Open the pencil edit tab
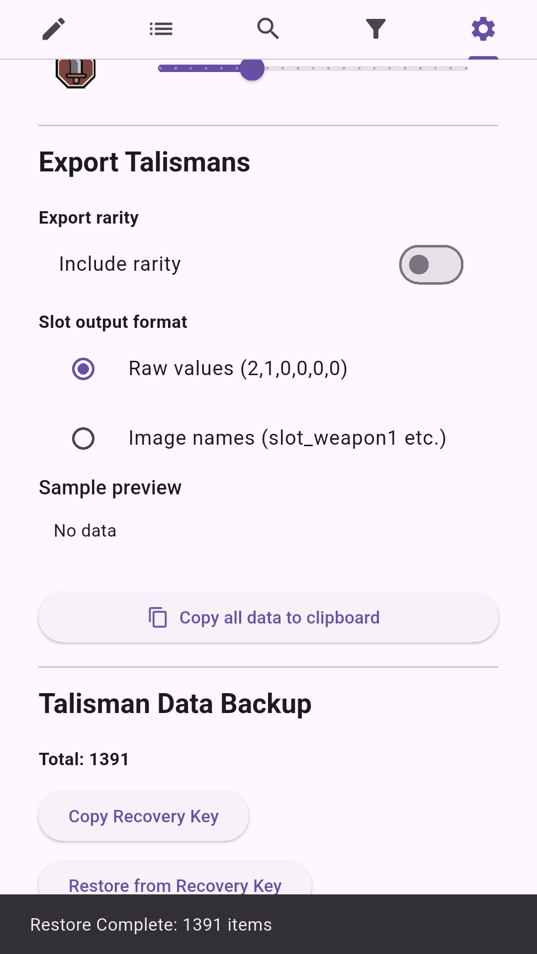The image size is (537, 954). click(x=54, y=29)
